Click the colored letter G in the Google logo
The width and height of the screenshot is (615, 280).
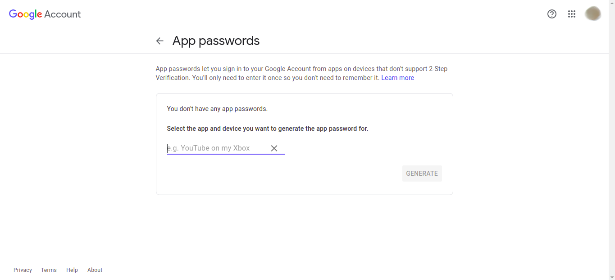click(12, 14)
